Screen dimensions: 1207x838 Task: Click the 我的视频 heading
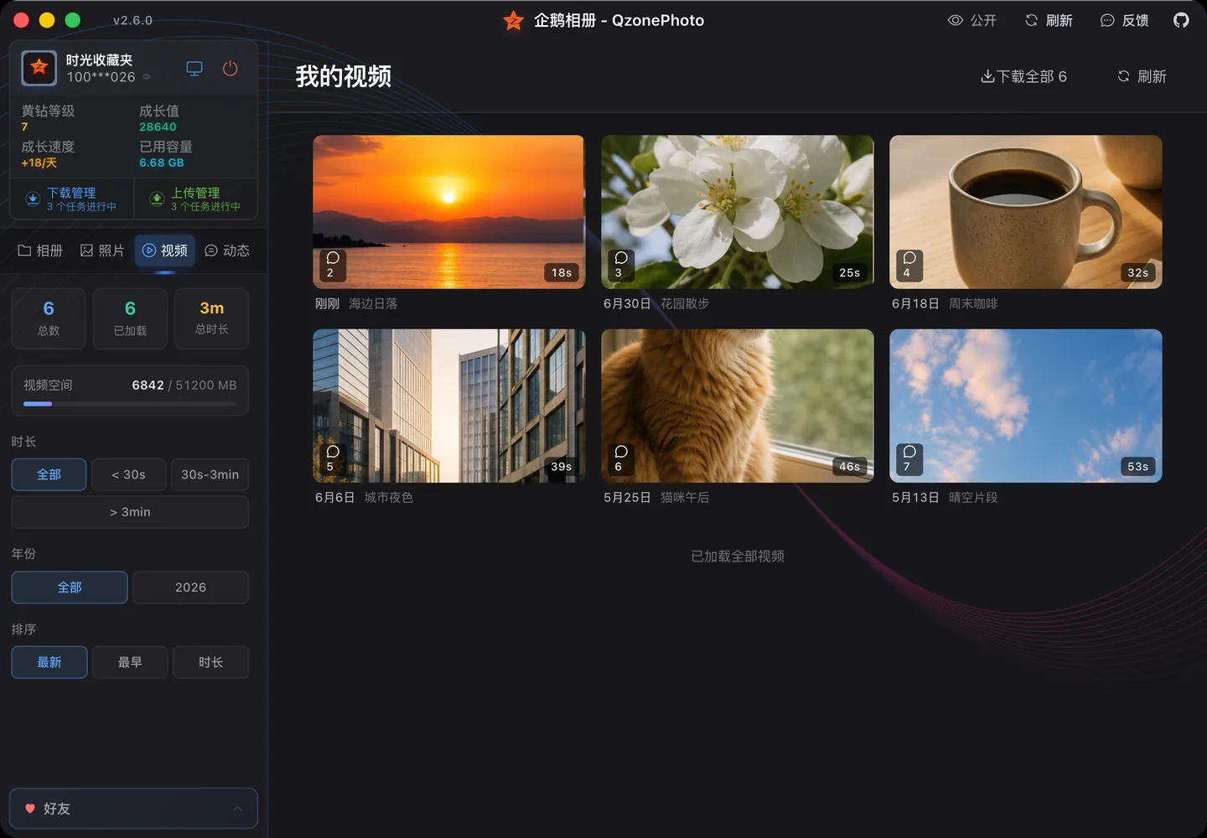tap(344, 76)
